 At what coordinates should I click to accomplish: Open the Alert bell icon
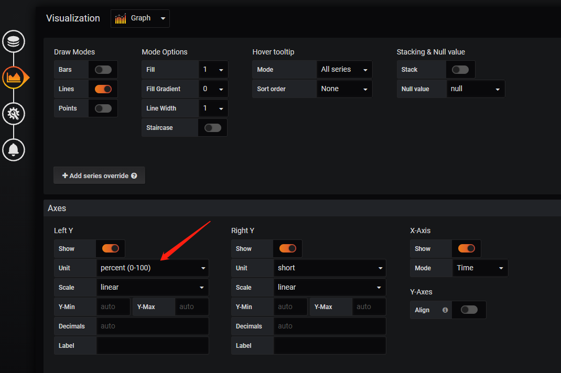pyautogui.click(x=14, y=150)
